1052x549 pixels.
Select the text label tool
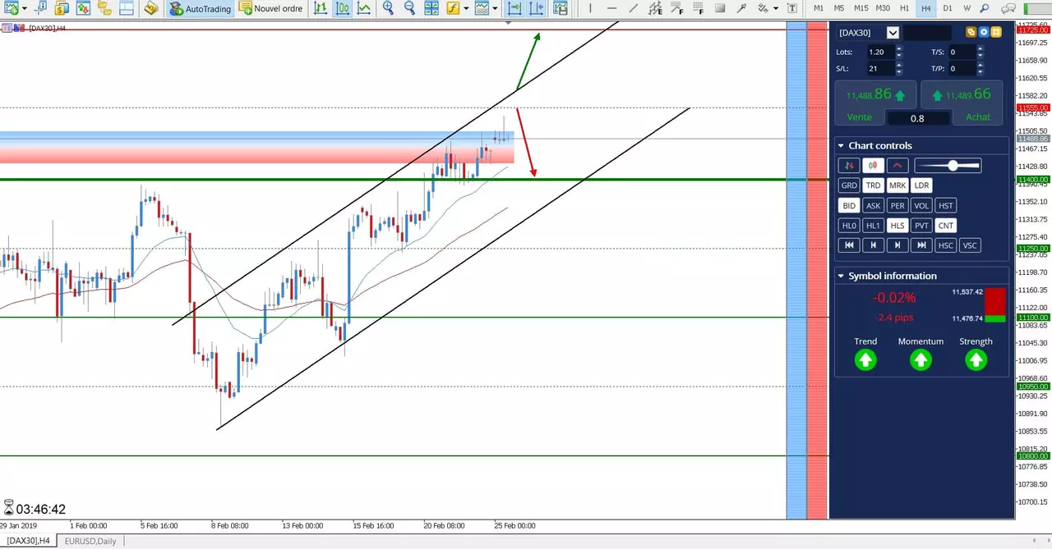coord(791,9)
